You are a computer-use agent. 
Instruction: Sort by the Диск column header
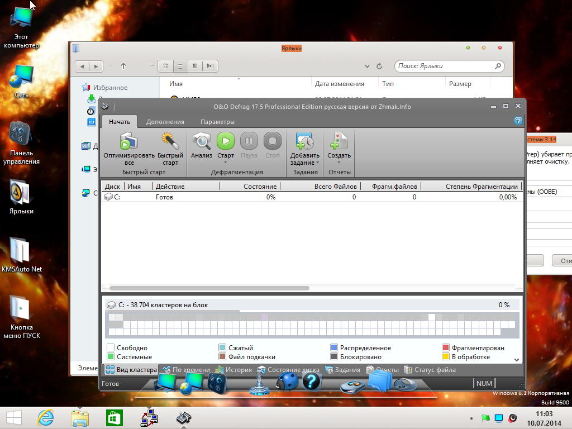tap(113, 187)
